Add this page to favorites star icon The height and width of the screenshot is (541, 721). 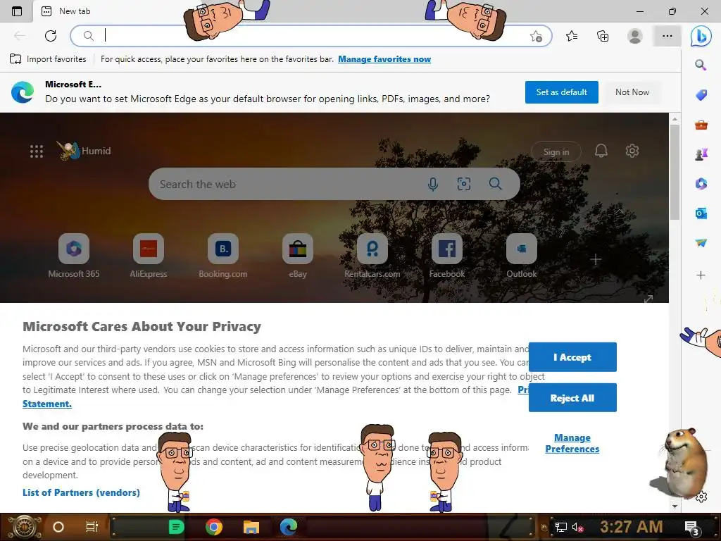tap(536, 37)
